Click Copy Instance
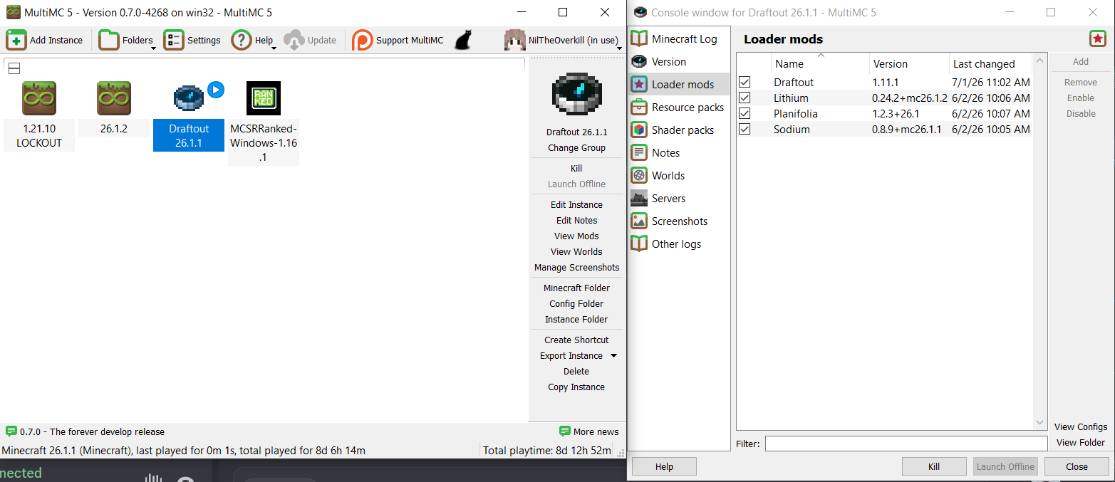The height and width of the screenshot is (482, 1115). [x=577, y=387]
